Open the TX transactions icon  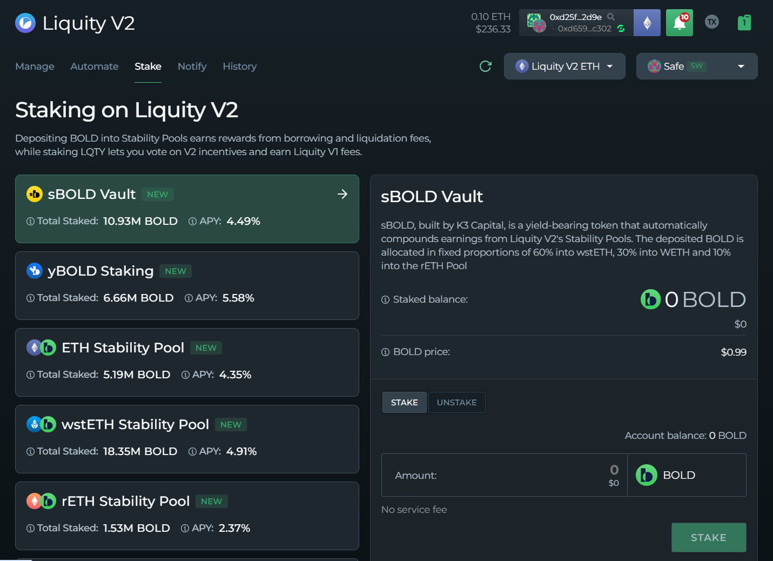pyautogui.click(x=711, y=22)
